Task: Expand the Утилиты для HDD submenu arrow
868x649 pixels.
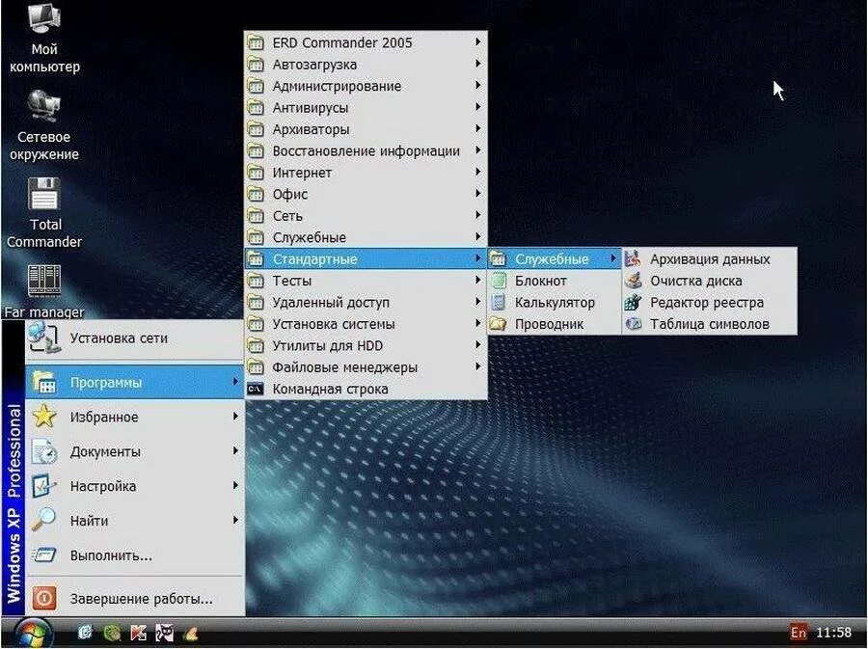Action: (x=477, y=344)
